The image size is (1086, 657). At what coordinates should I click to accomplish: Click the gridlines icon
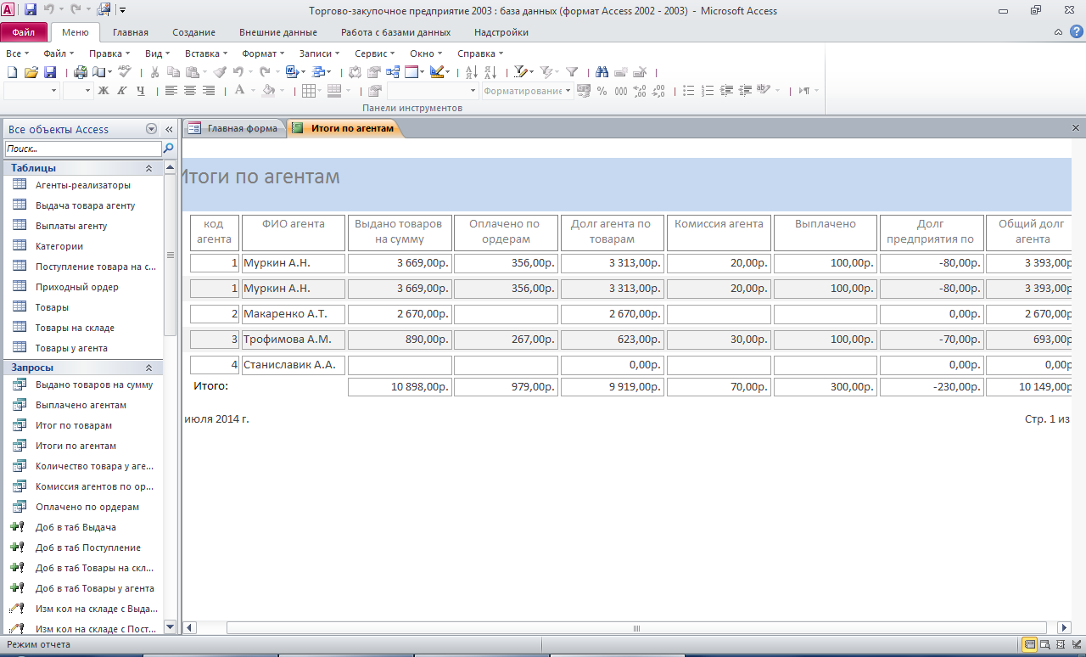coord(309,91)
